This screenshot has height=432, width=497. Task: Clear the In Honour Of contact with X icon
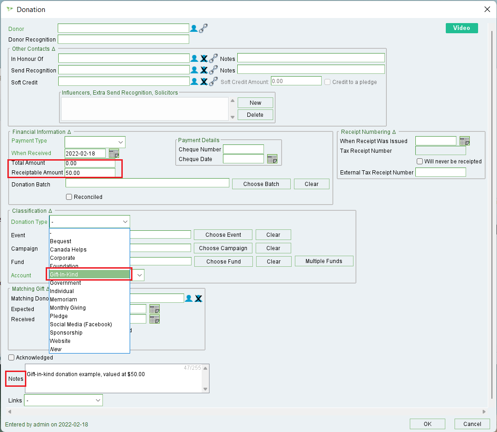(x=204, y=59)
